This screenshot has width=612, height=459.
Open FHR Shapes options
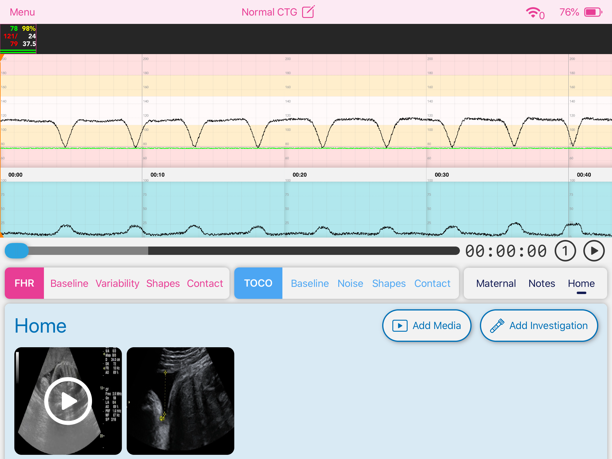(163, 283)
